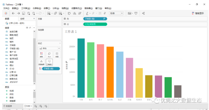Click the save icon in toolbar

pos(24,13)
